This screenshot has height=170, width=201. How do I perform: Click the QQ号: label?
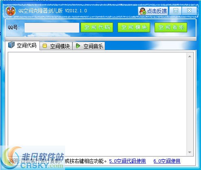(13, 28)
